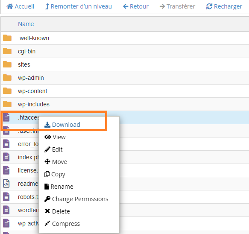Select the robots.txt file name
The image size is (249, 234).
pyautogui.click(x=28, y=197)
